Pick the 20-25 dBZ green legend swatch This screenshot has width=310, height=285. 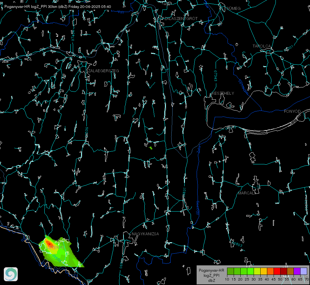coord(244,271)
